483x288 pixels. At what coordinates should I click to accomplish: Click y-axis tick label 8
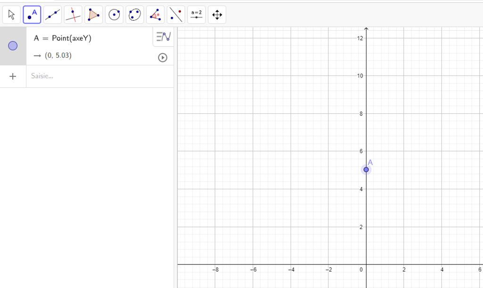coord(361,113)
